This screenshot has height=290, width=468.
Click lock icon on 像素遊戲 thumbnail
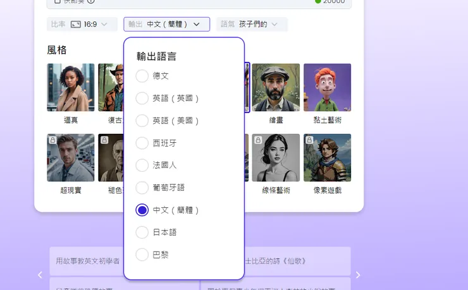(309, 140)
